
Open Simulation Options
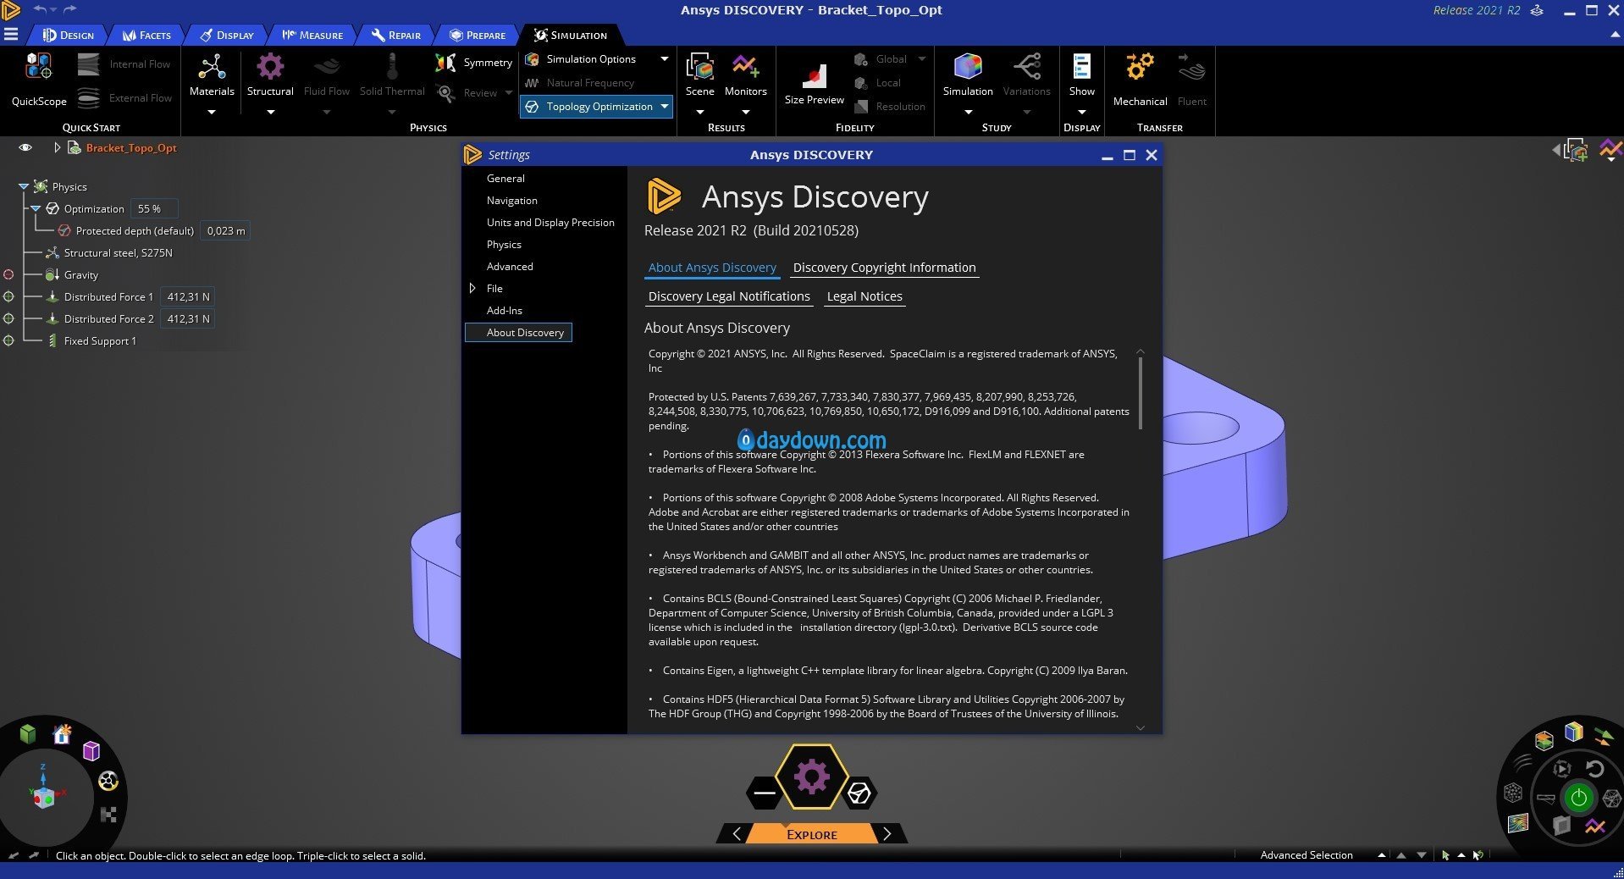[590, 59]
